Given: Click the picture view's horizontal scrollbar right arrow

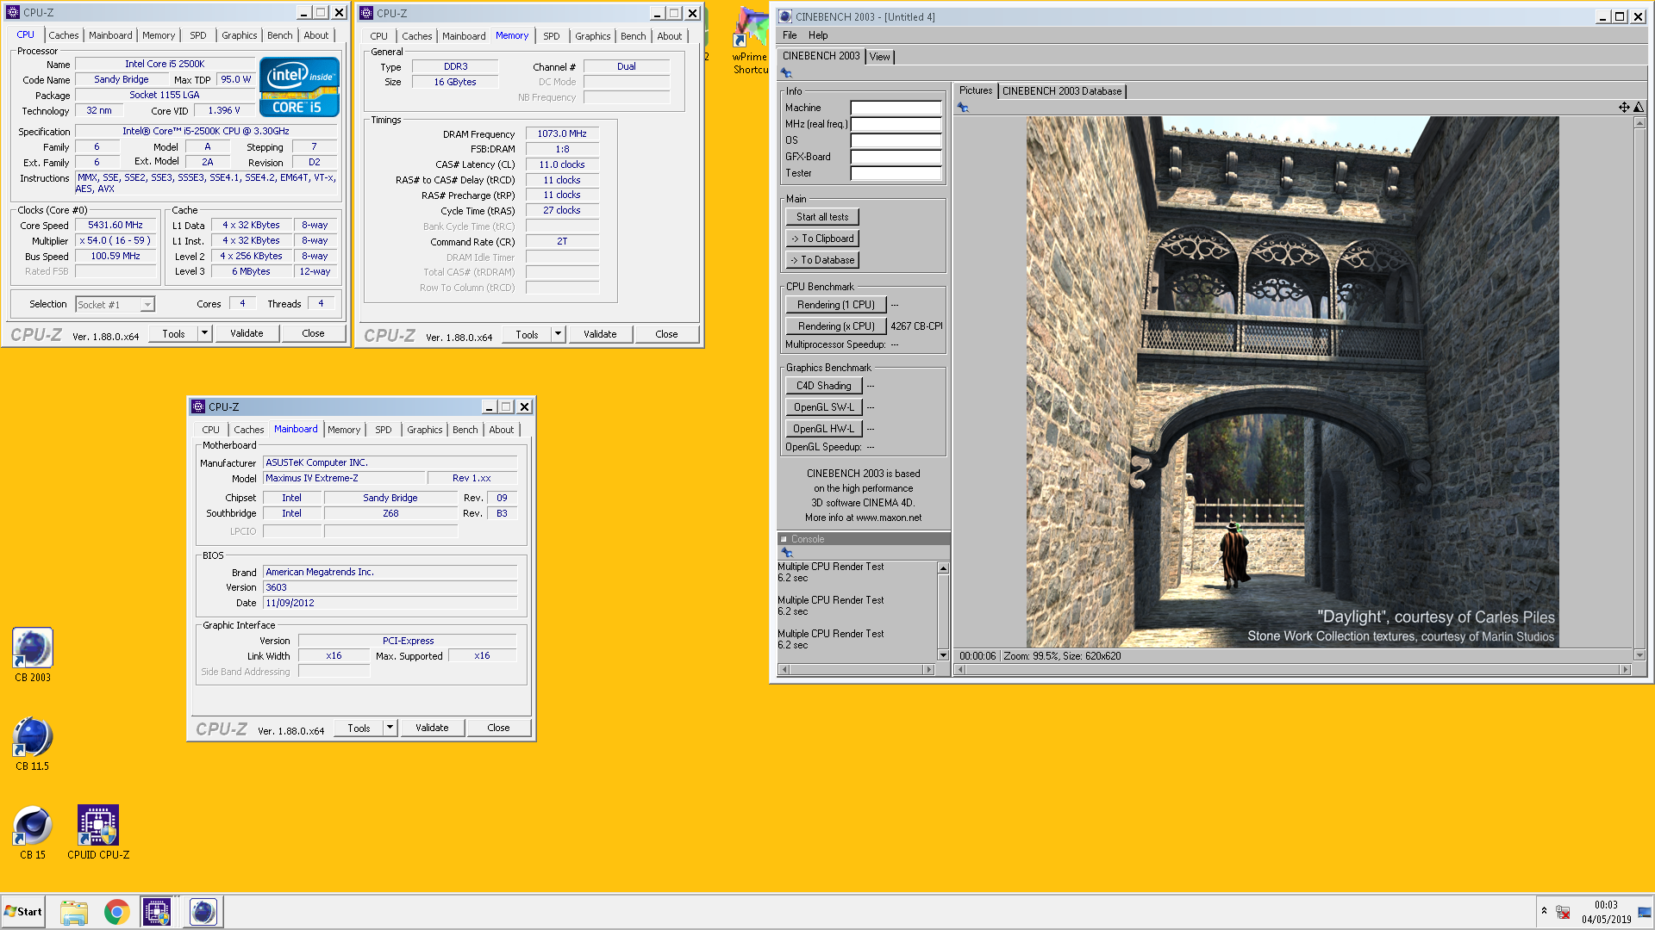Looking at the screenshot, I should pos(1626,669).
